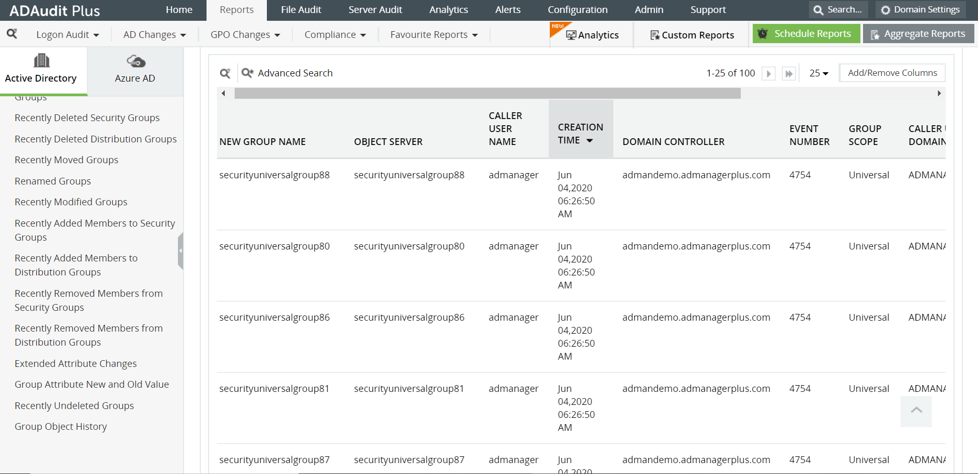Screen dimensions: 978x474
Task: Click the scroll-left arrow of table scrollbar
Action: click(x=223, y=94)
